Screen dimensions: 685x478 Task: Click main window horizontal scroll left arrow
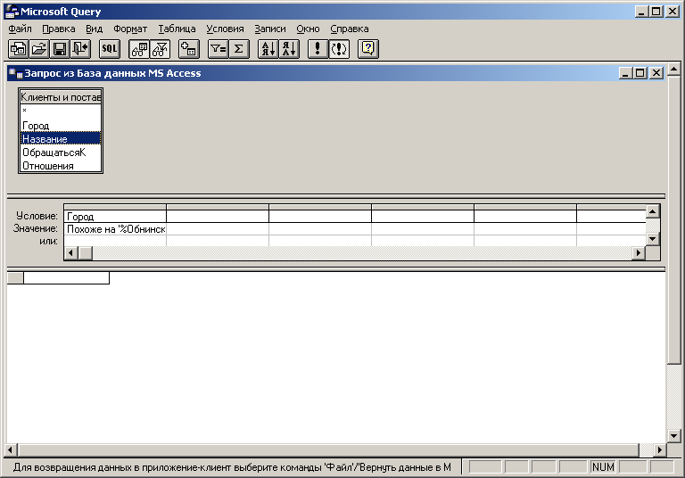11,449
